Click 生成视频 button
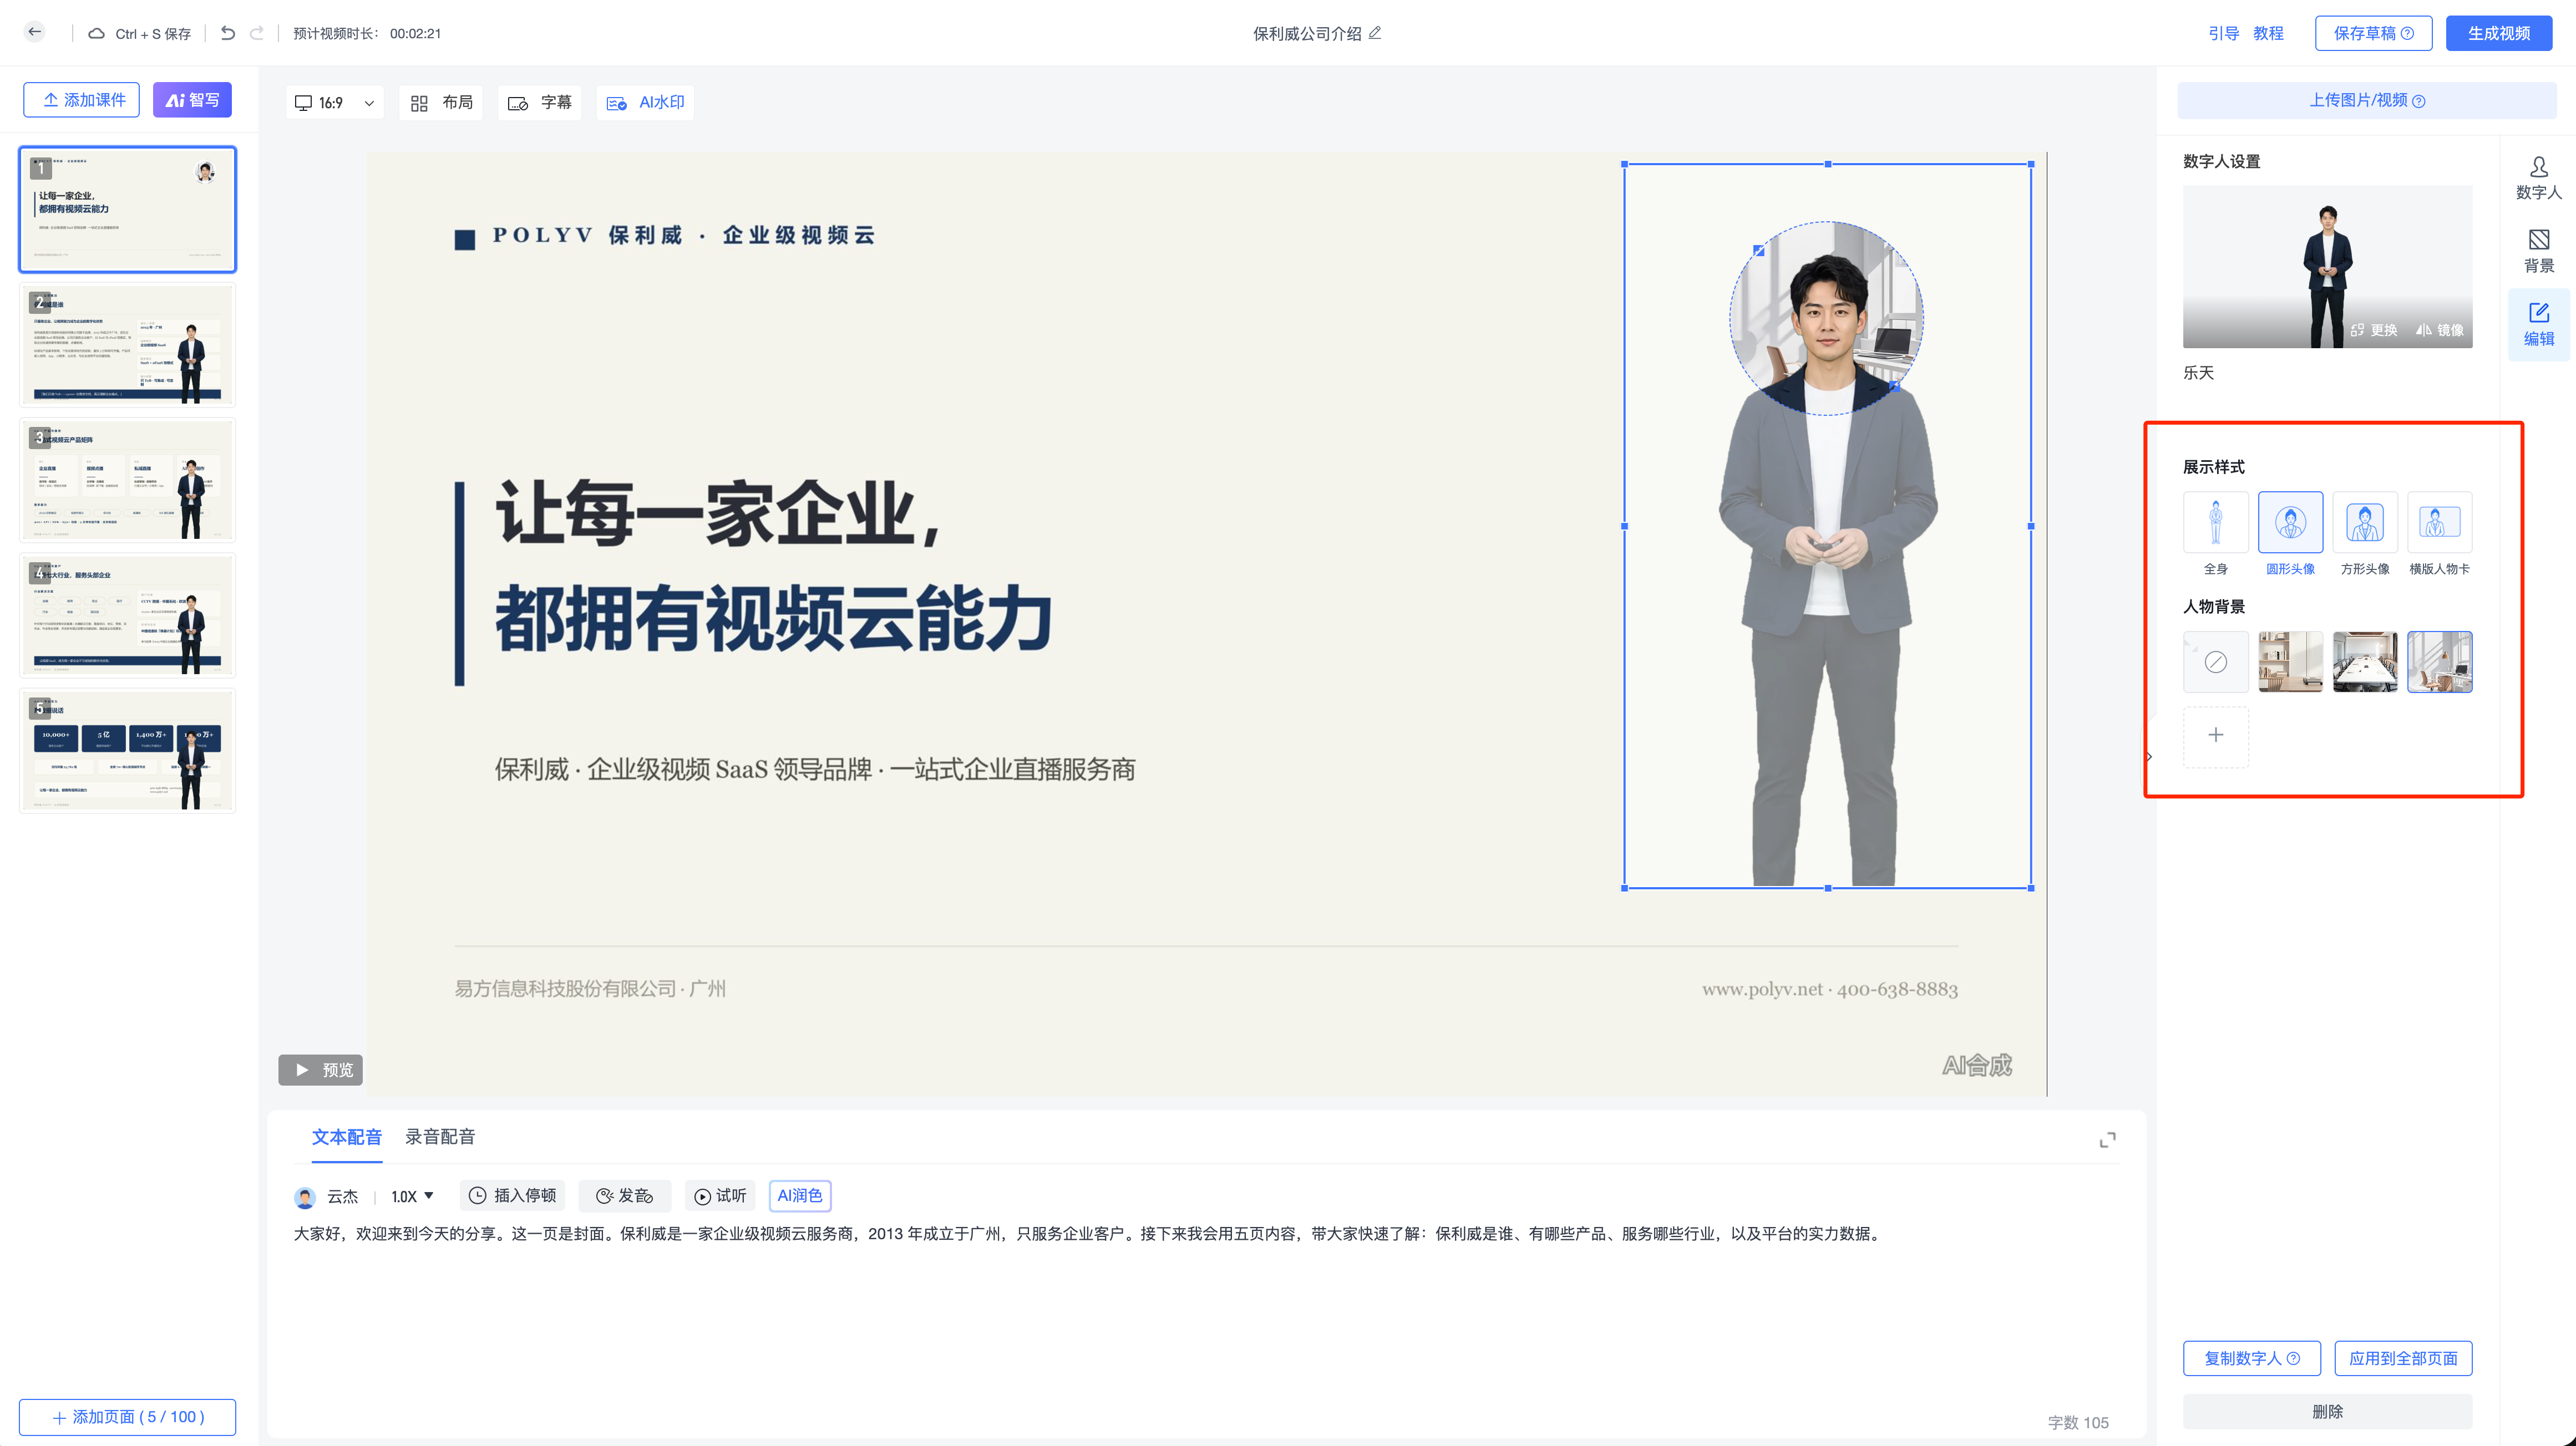 tap(2498, 33)
